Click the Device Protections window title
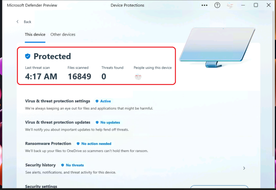The height and width of the screenshot is (190, 276). (127, 5)
